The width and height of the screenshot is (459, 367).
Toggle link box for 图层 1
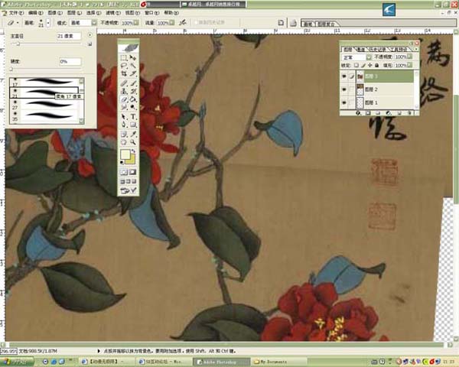[351, 102]
